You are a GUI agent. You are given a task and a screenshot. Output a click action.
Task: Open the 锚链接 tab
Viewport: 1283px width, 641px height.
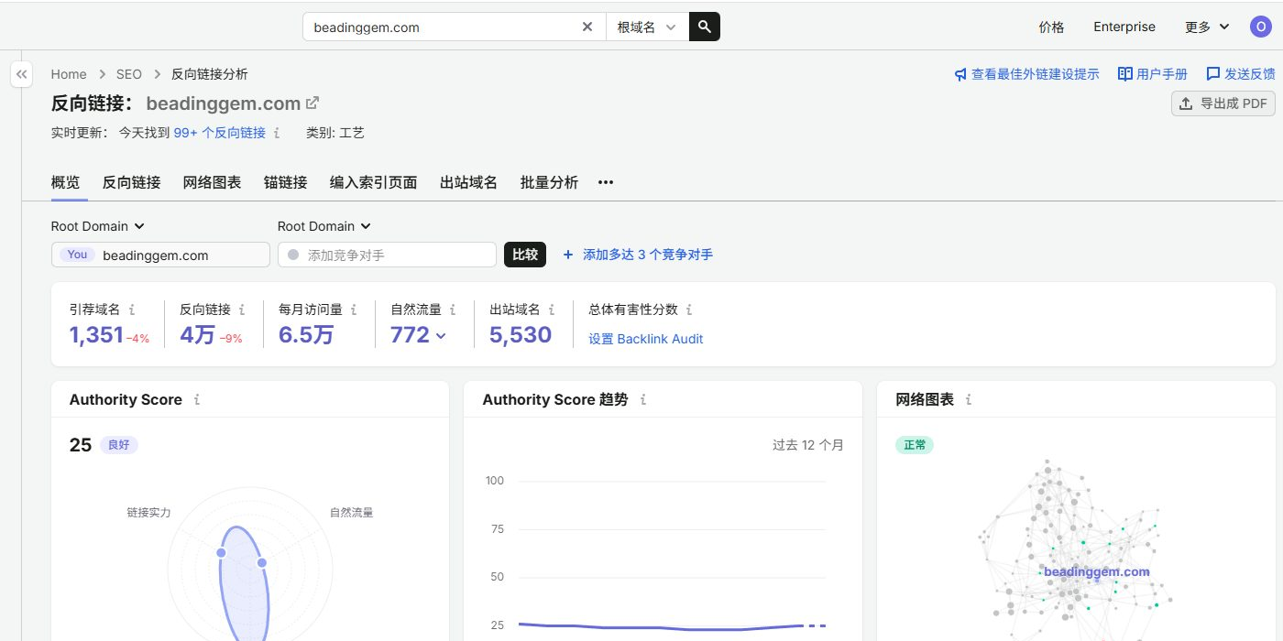tap(286, 182)
